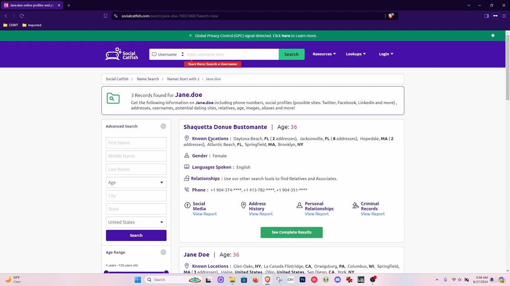Adjust the Age Range slider right handle
The image size is (510, 286).
166,272
